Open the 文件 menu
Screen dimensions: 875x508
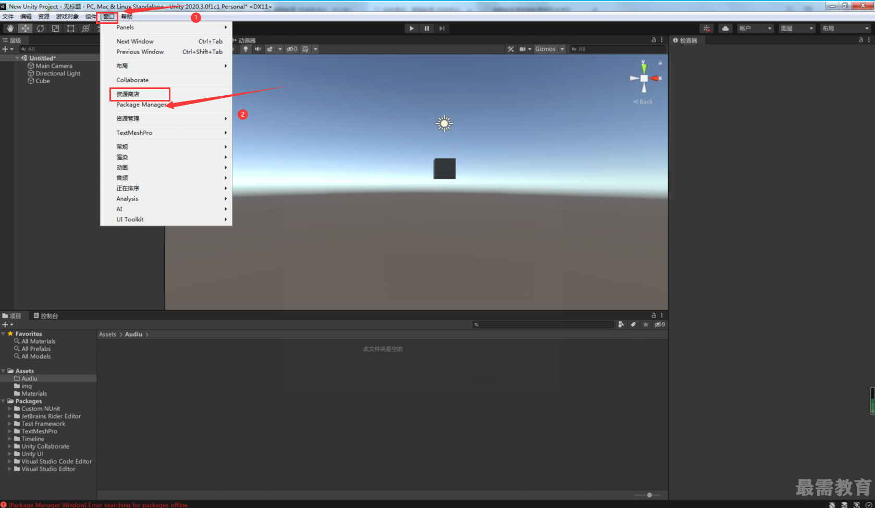pyautogui.click(x=8, y=16)
